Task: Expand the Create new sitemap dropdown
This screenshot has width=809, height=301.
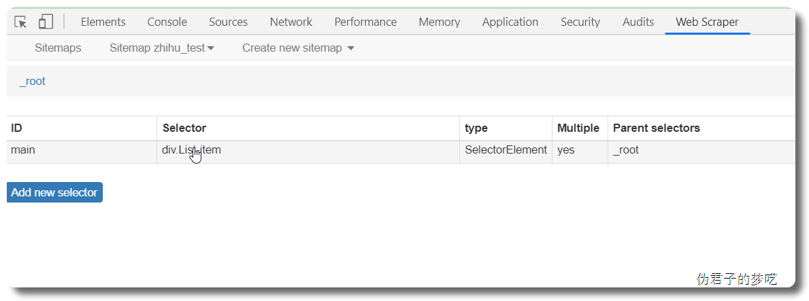Action: (x=298, y=48)
